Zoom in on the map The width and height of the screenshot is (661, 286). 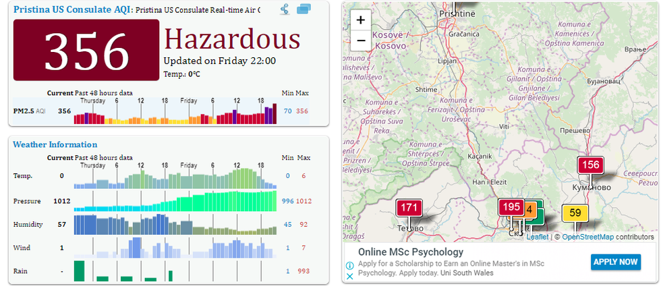(x=361, y=20)
